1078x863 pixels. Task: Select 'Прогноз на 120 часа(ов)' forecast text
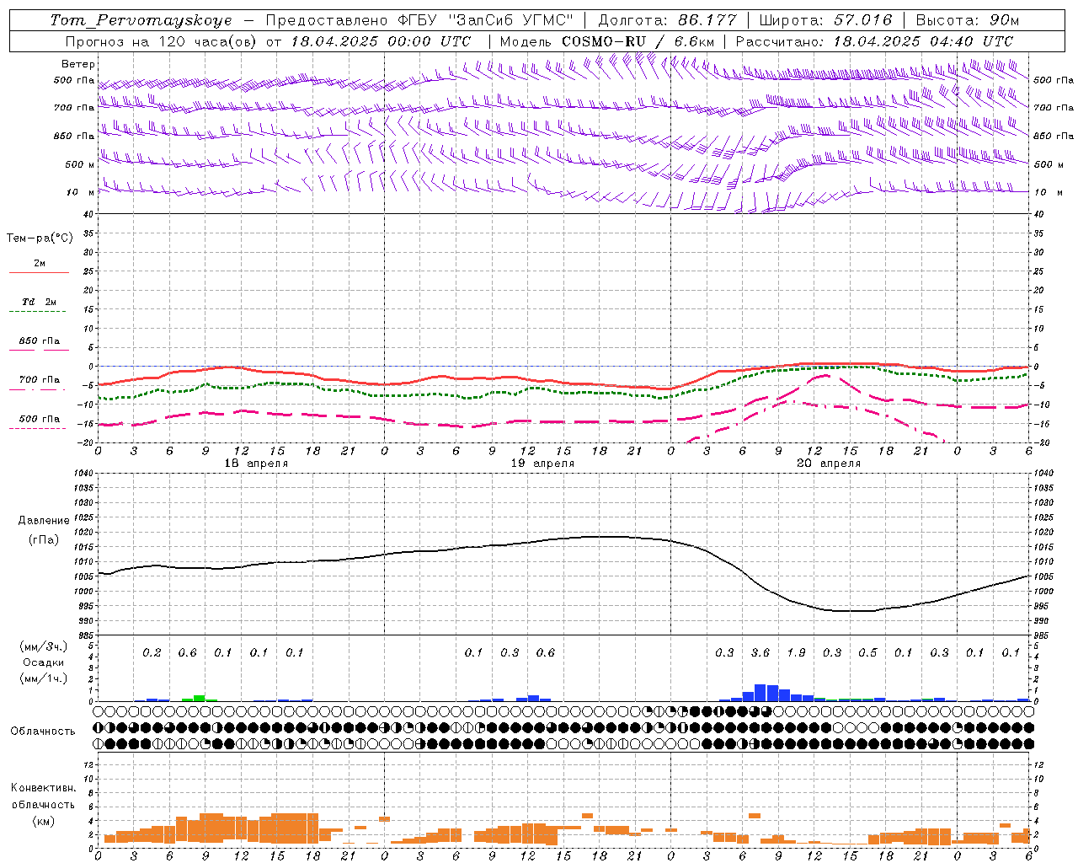pos(163,40)
